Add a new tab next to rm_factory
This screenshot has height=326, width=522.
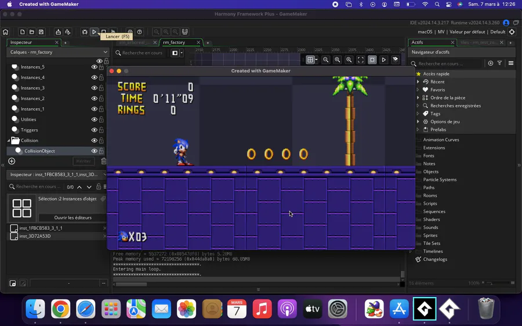tap(208, 42)
